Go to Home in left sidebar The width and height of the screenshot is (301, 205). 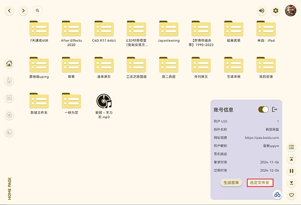[x=10, y=64]
